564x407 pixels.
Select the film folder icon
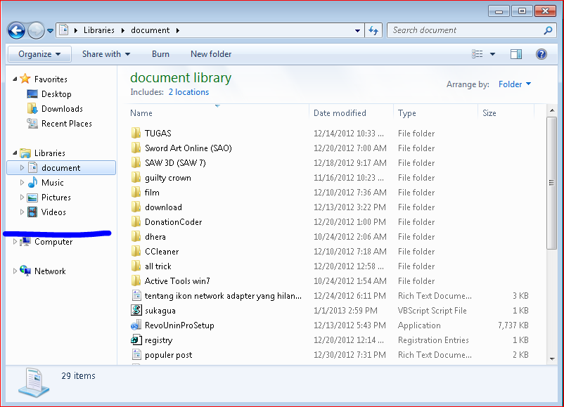point(136,193)
